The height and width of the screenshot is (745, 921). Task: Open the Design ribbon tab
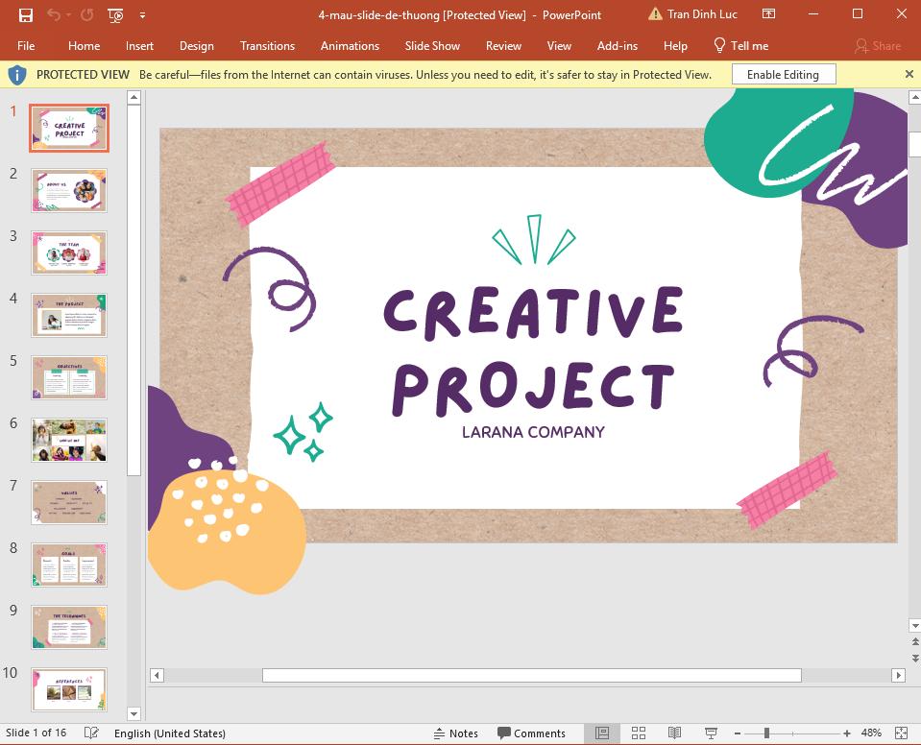[x=196, y=45]
